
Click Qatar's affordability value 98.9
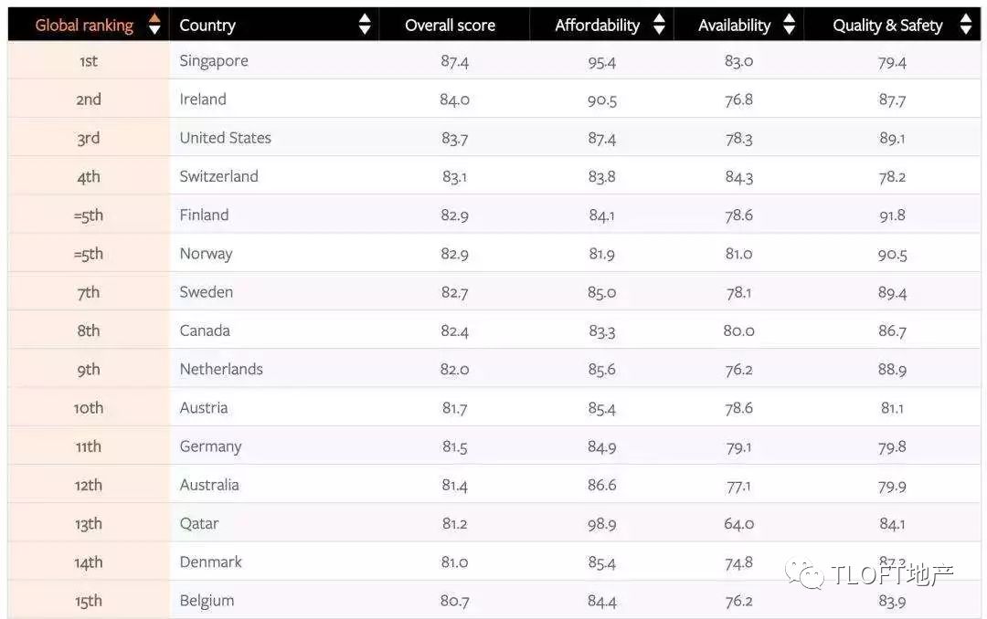[601, 524]
